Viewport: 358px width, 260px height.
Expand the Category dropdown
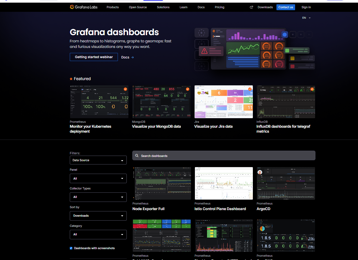coord(98,235)
